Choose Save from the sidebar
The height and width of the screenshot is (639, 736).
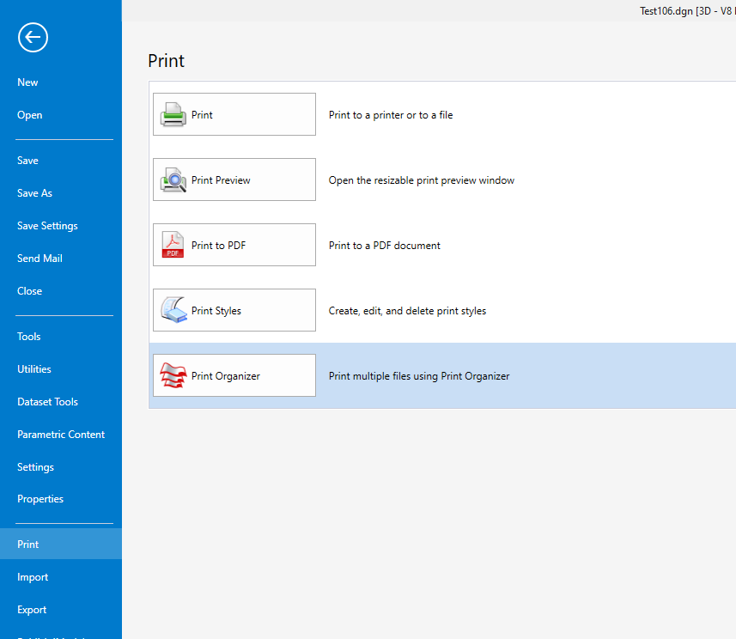click(27, 161)
